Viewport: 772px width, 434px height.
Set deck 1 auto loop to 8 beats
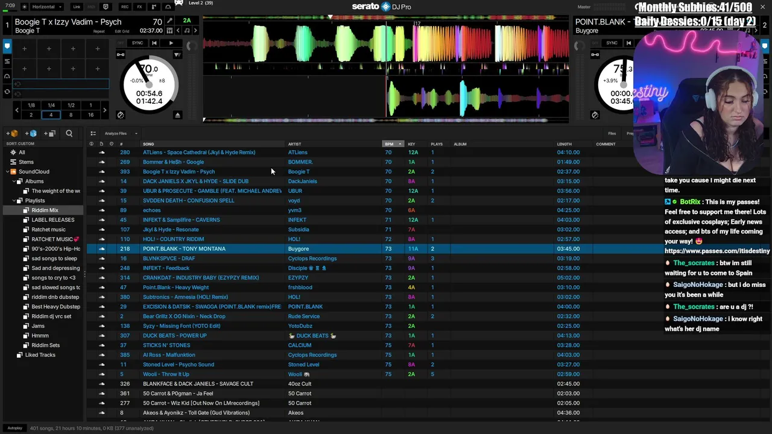click(x=71, y=115)
